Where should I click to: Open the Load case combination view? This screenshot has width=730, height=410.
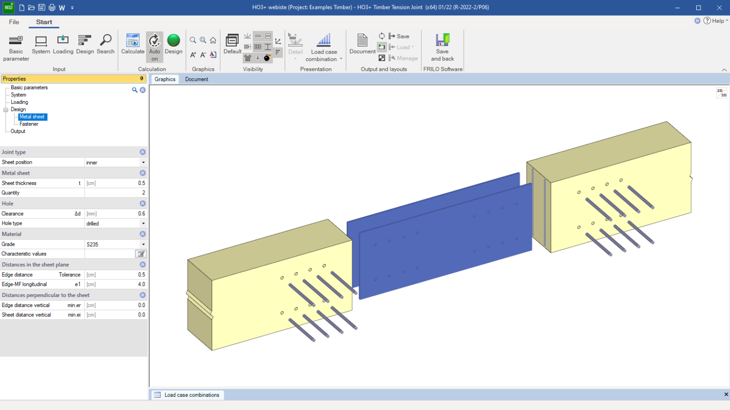[x=324, y=46]
